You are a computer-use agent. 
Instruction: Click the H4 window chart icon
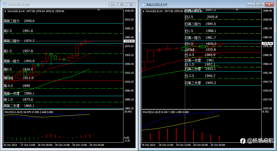(x=5, y=5)
